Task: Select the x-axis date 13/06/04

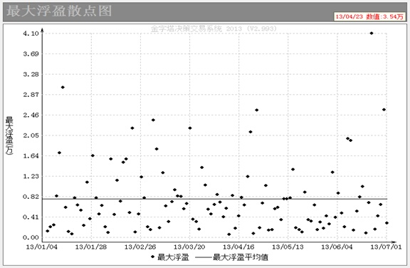Action: tap(337, 247)
